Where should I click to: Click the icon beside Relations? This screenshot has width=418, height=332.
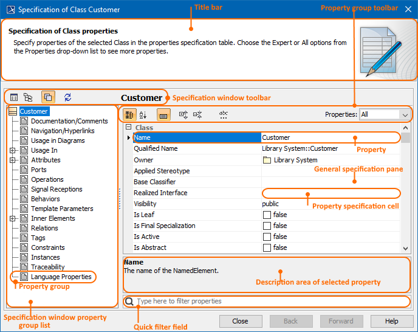(x=24, y=228)
